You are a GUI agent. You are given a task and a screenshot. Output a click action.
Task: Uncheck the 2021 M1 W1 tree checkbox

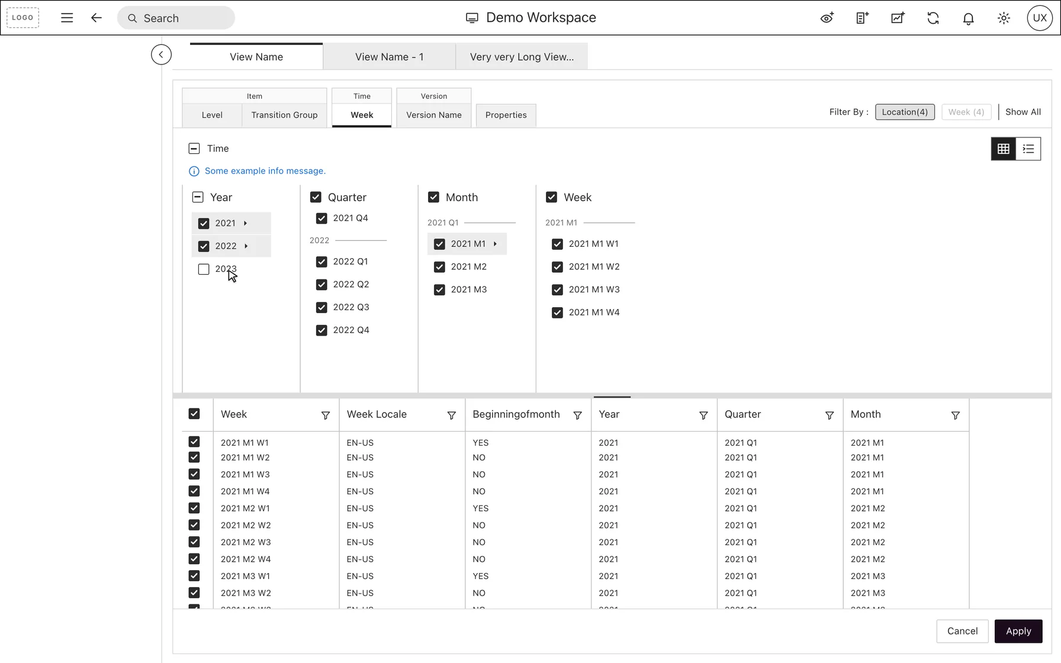pyautogui.click(x=557, y=244)
